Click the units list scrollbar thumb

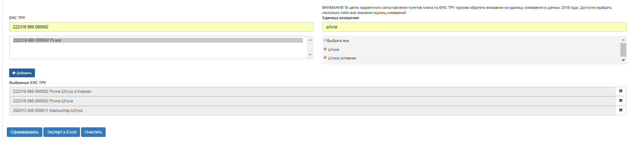[623, 50]
